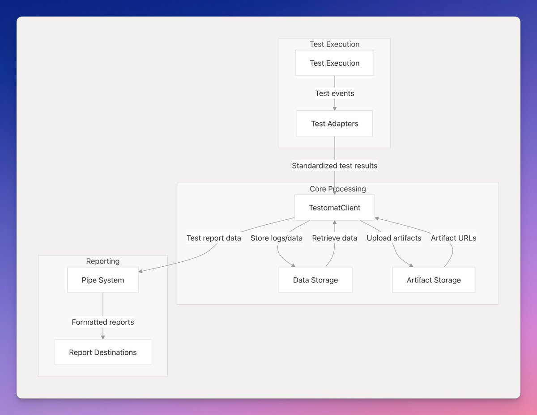Click the "Core Processing" group title
The height and width of the screenshot is (415, 537).
coord(338,189)
